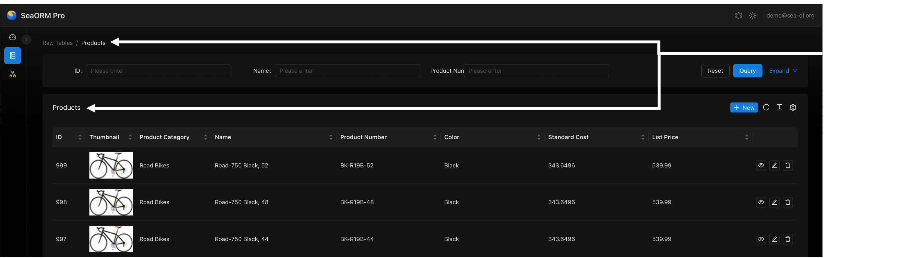915x258 pixels.
Task: Select the raw tables sidebar icon
Action: coord(12,56)
